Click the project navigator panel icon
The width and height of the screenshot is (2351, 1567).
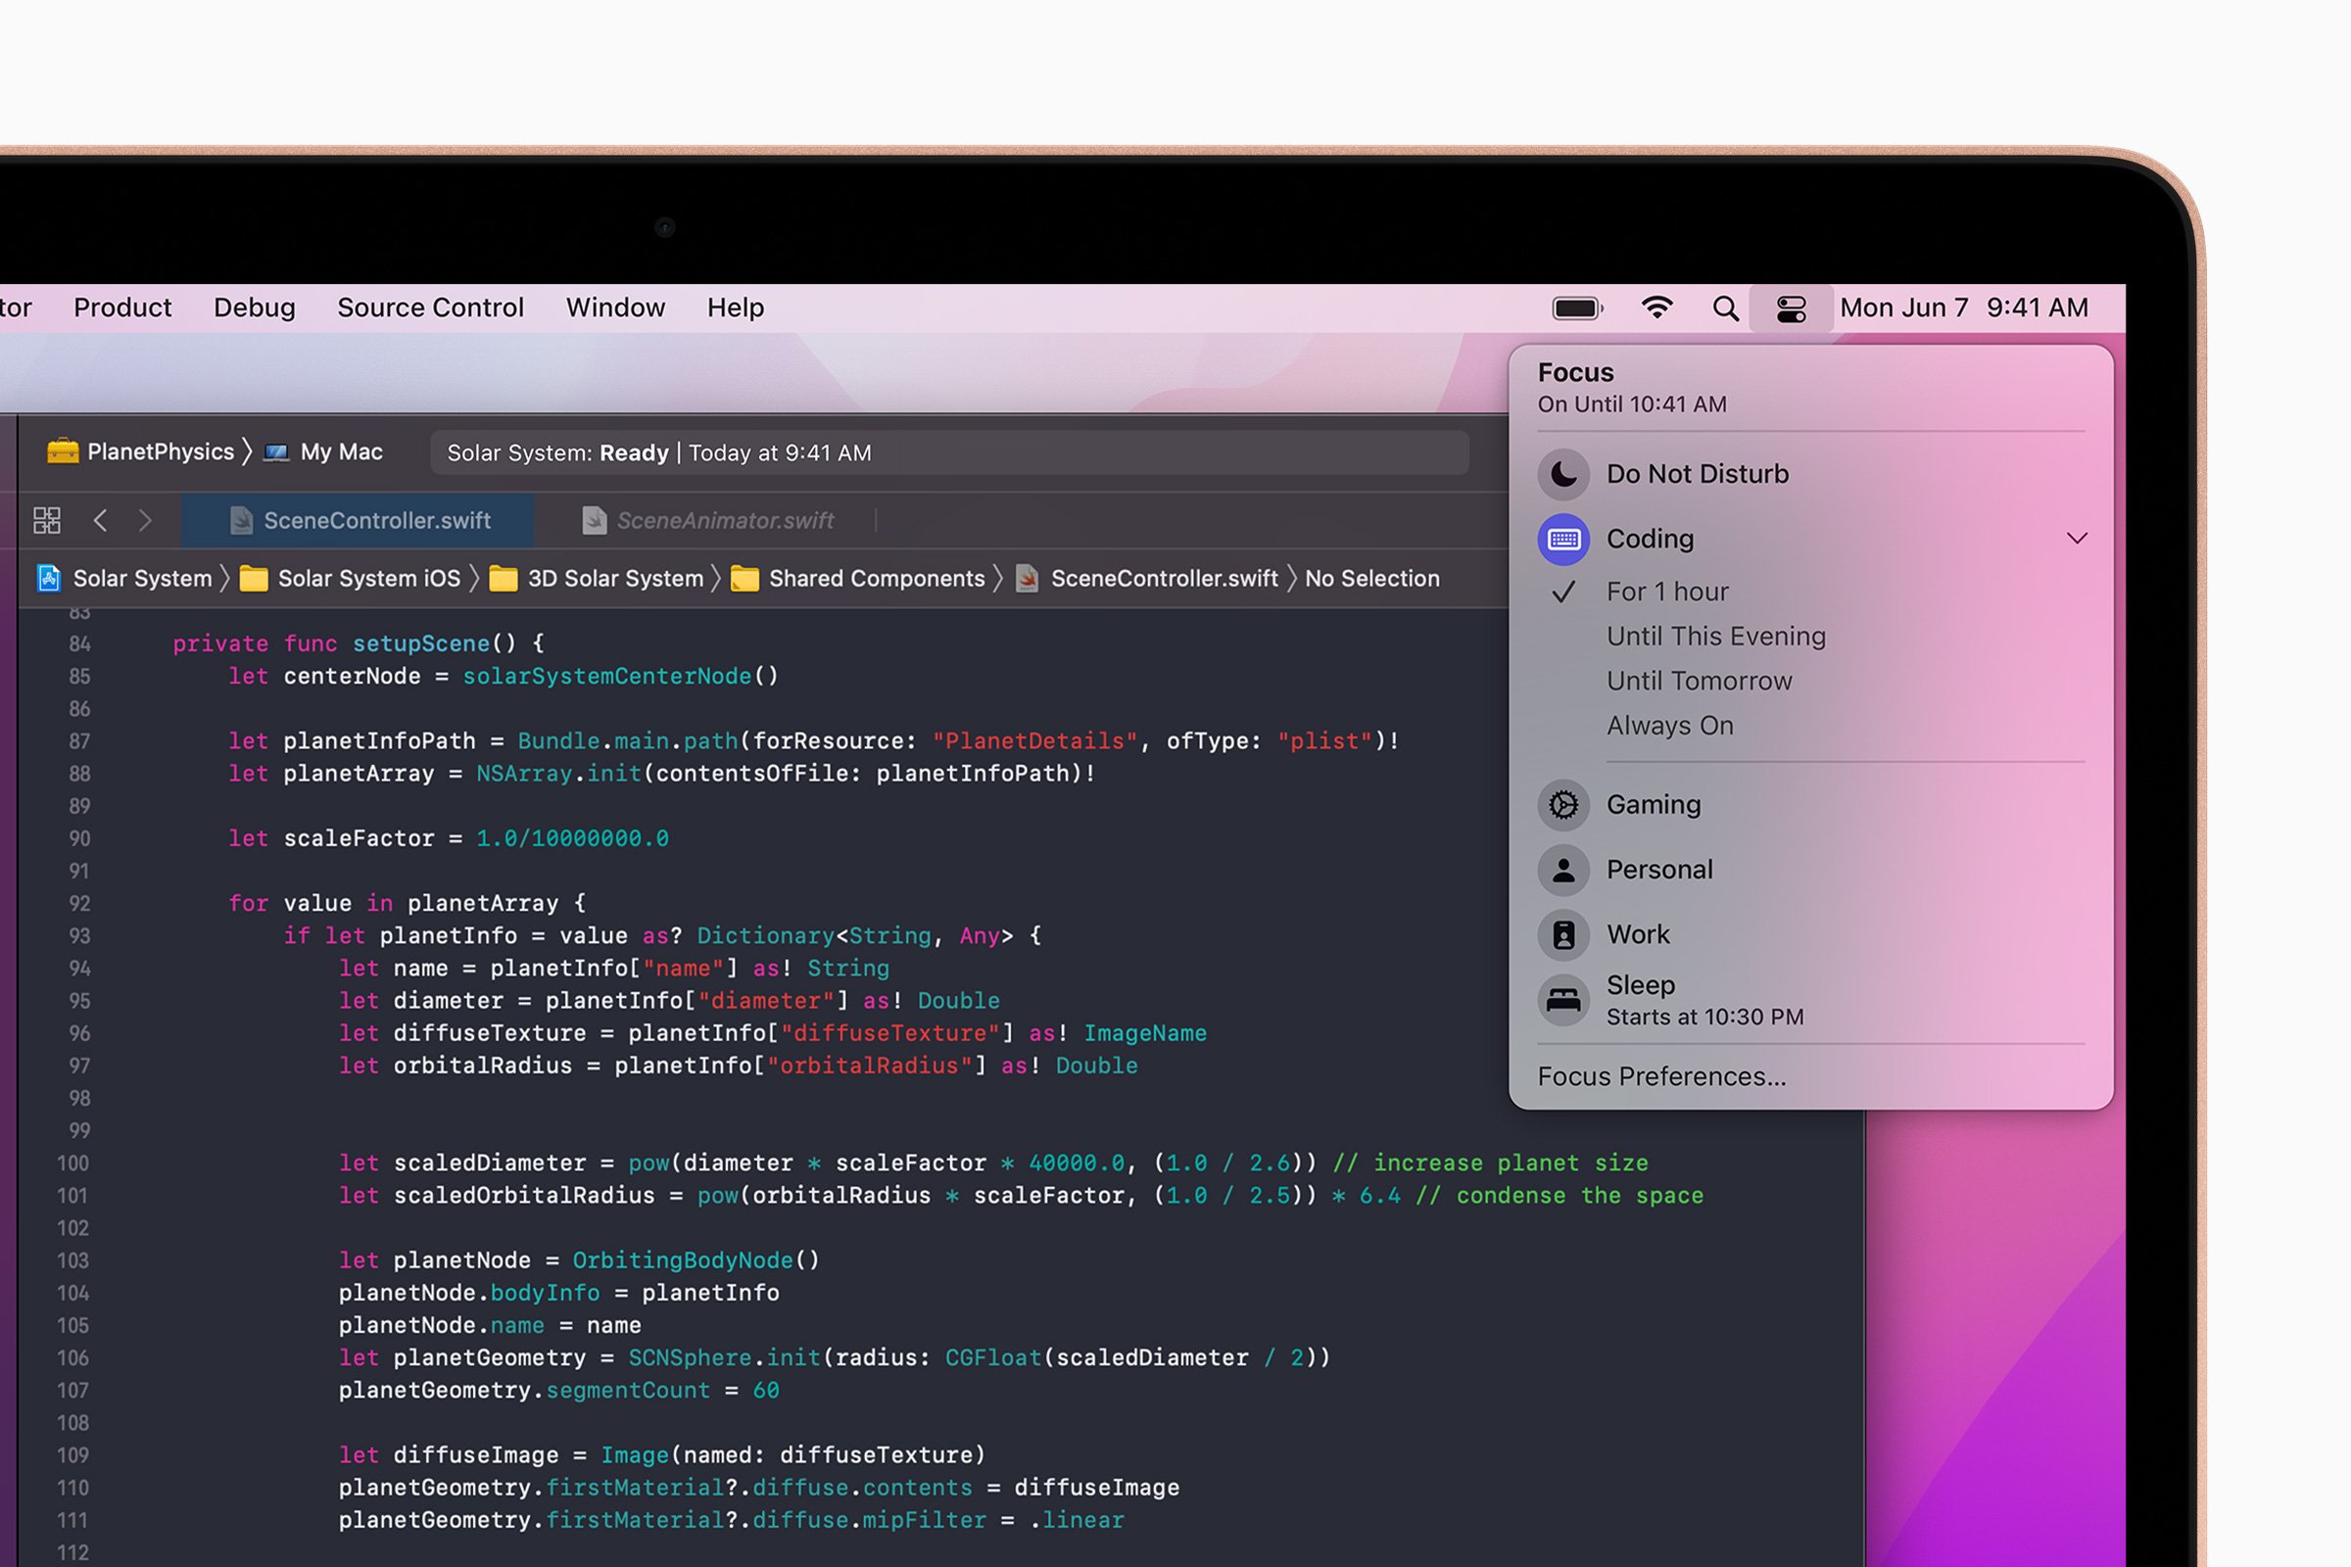click(47, 519)
